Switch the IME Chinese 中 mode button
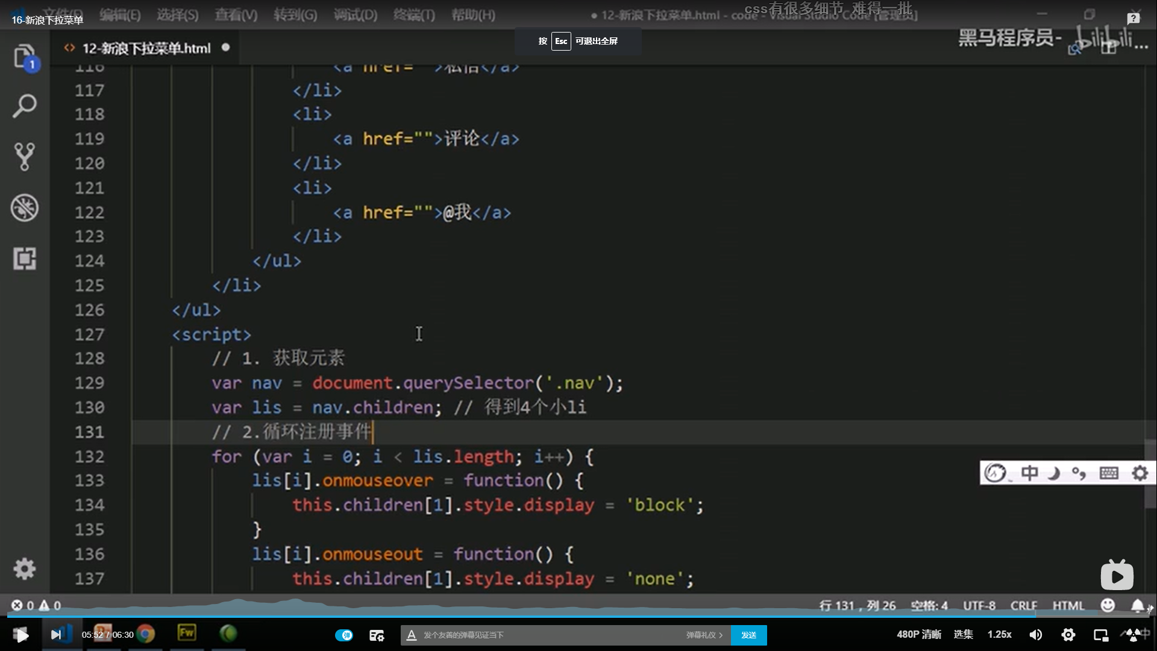Screen dimensions: 1157x651 pyautogui.click(x=1029, y=473)
